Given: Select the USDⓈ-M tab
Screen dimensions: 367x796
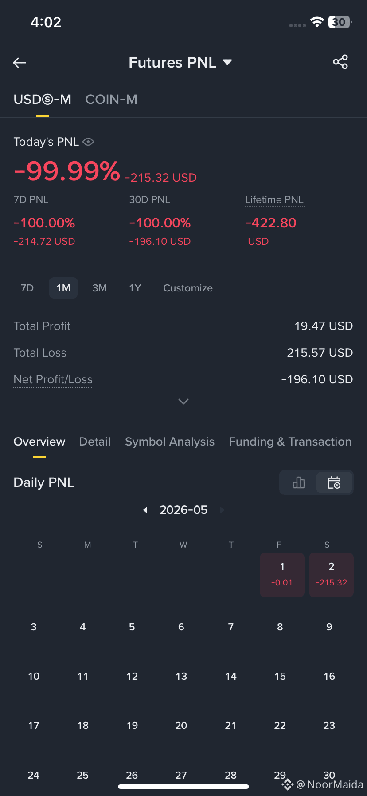Looking at the screenshot, I should (x=43, y=99).
